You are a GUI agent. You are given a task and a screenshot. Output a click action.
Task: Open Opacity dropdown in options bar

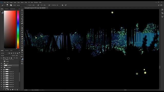36,5
